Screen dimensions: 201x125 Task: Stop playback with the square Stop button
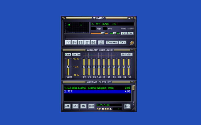87,42
